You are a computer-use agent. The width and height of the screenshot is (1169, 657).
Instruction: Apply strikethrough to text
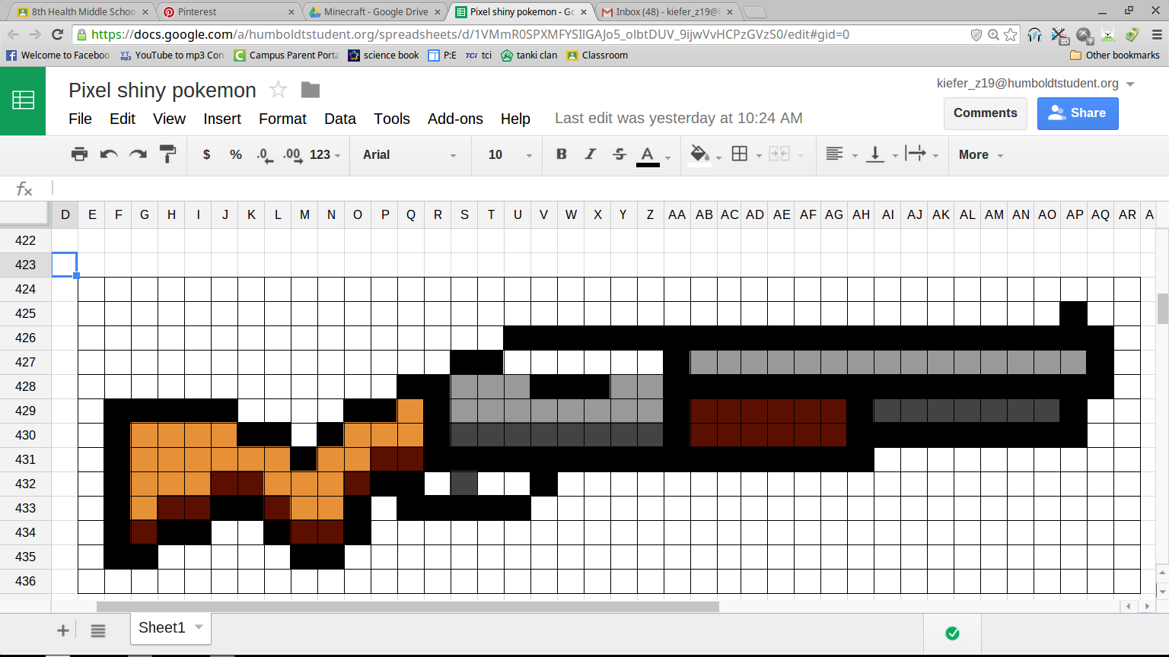click(x=620, y=154)
